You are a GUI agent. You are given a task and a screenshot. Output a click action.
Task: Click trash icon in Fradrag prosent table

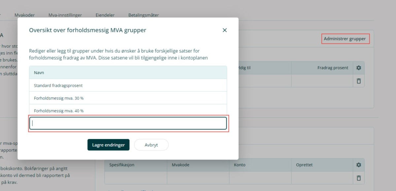pyautogui.click(x=359, y=81)
